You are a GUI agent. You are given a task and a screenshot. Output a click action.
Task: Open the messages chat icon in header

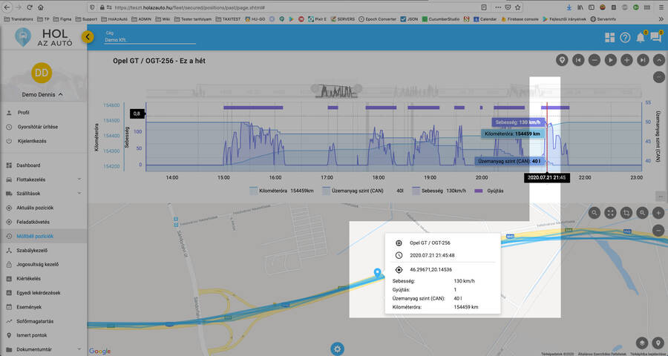(x=657, y=38)
